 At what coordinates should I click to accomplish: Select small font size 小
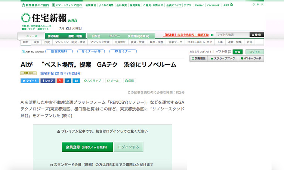[254, 4]
